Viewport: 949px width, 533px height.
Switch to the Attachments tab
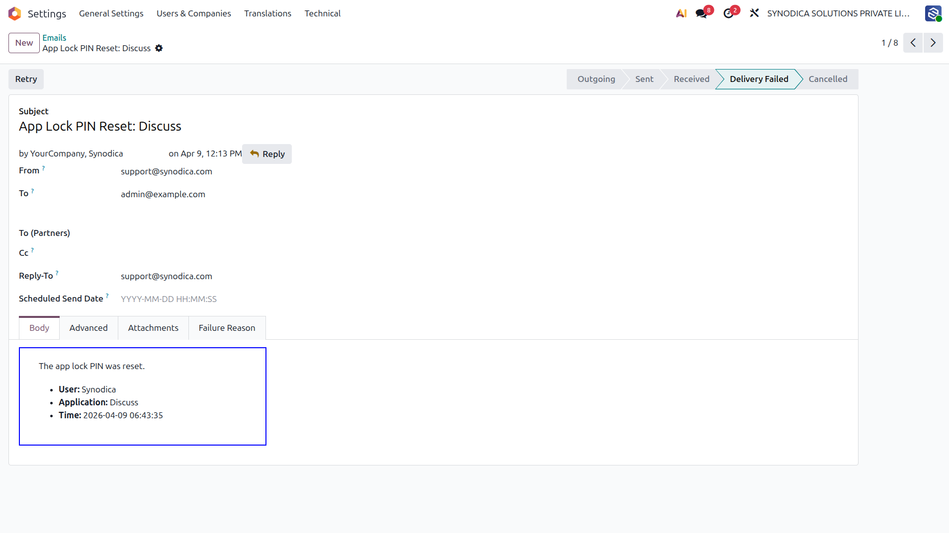(x=153, y=328)
